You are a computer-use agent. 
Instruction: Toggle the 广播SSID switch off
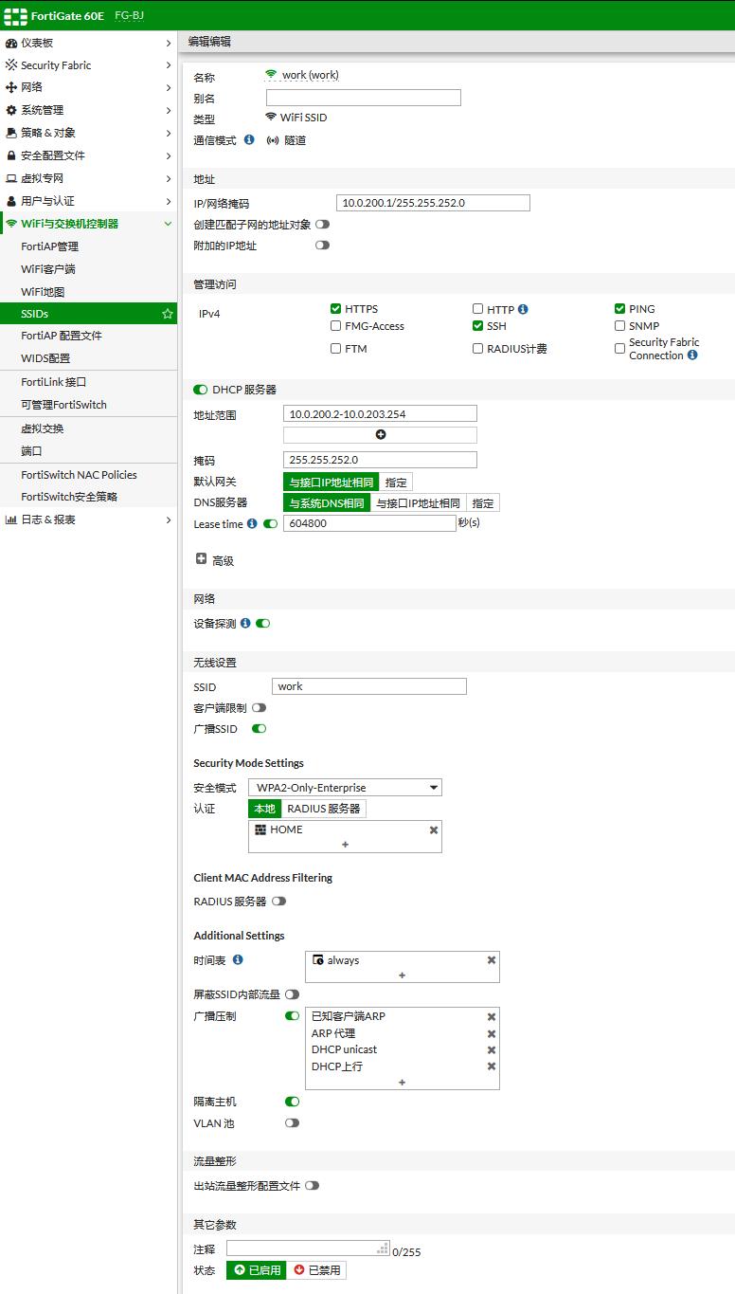point(259,729)
